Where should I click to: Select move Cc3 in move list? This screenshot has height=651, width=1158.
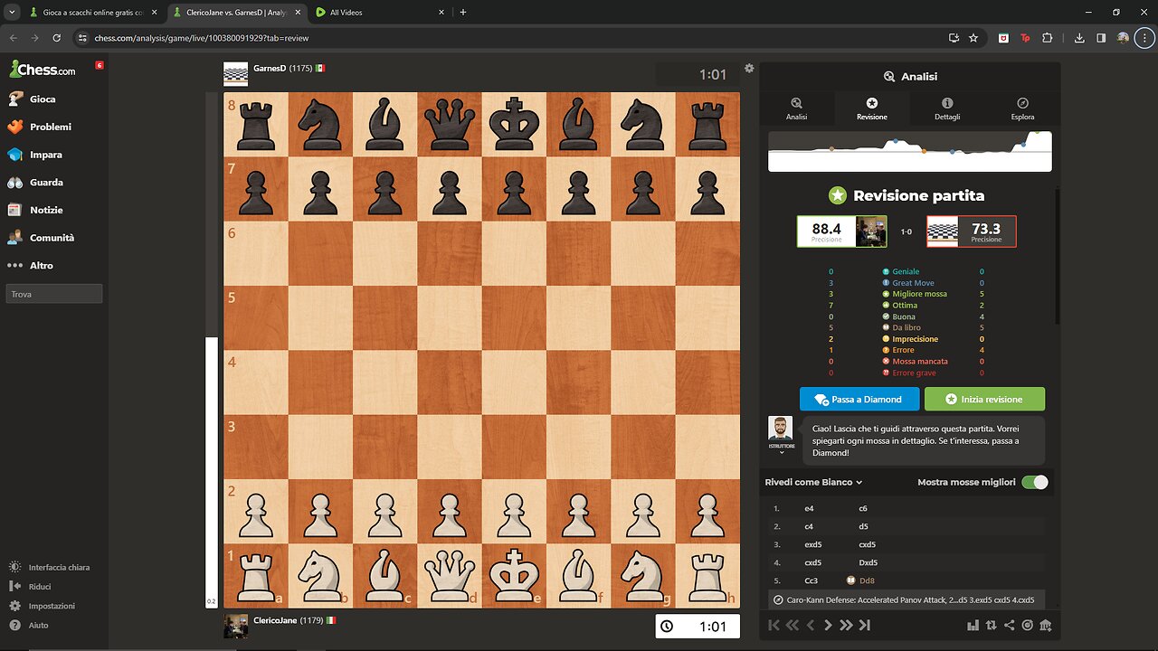point(812,580)
